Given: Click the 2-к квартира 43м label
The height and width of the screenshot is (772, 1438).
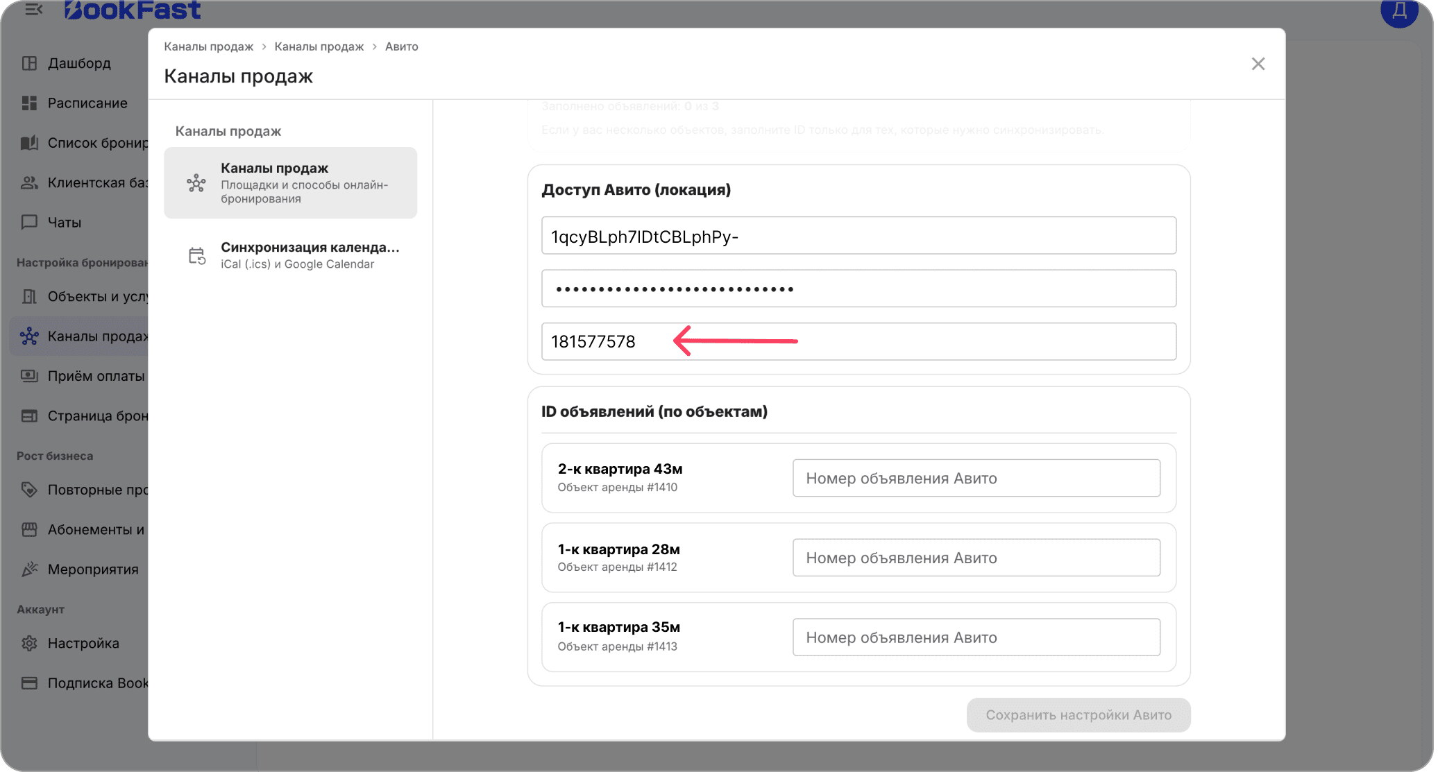Looking at the screenshot, I should pos(620,469).
